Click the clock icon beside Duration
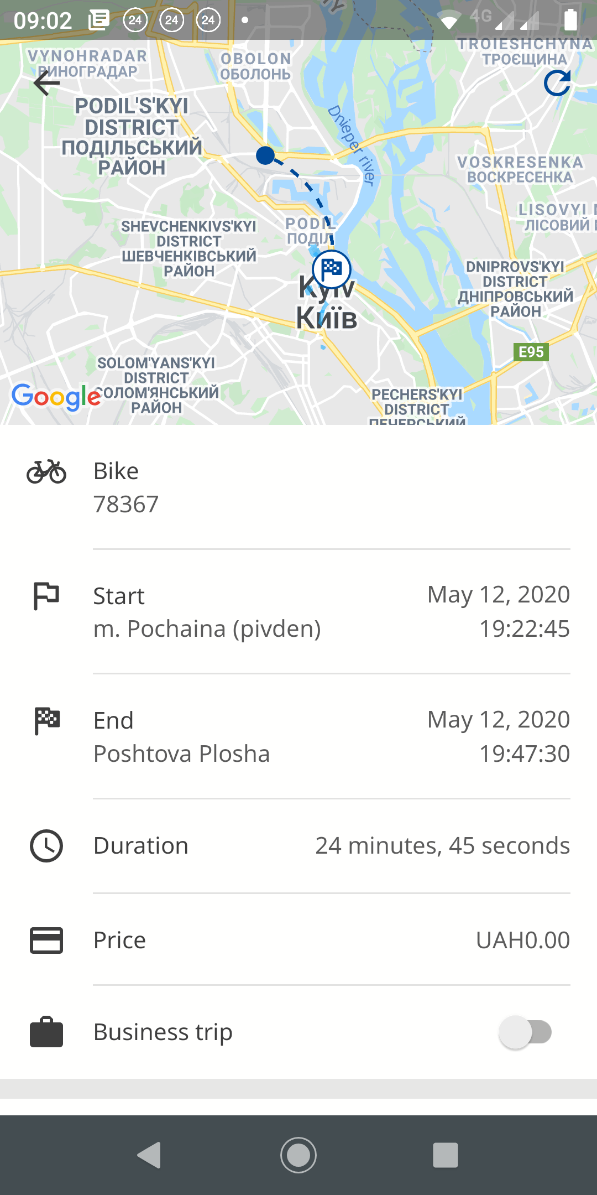The width and height of the screenshot is (597, 1195). tap(46, 846)
